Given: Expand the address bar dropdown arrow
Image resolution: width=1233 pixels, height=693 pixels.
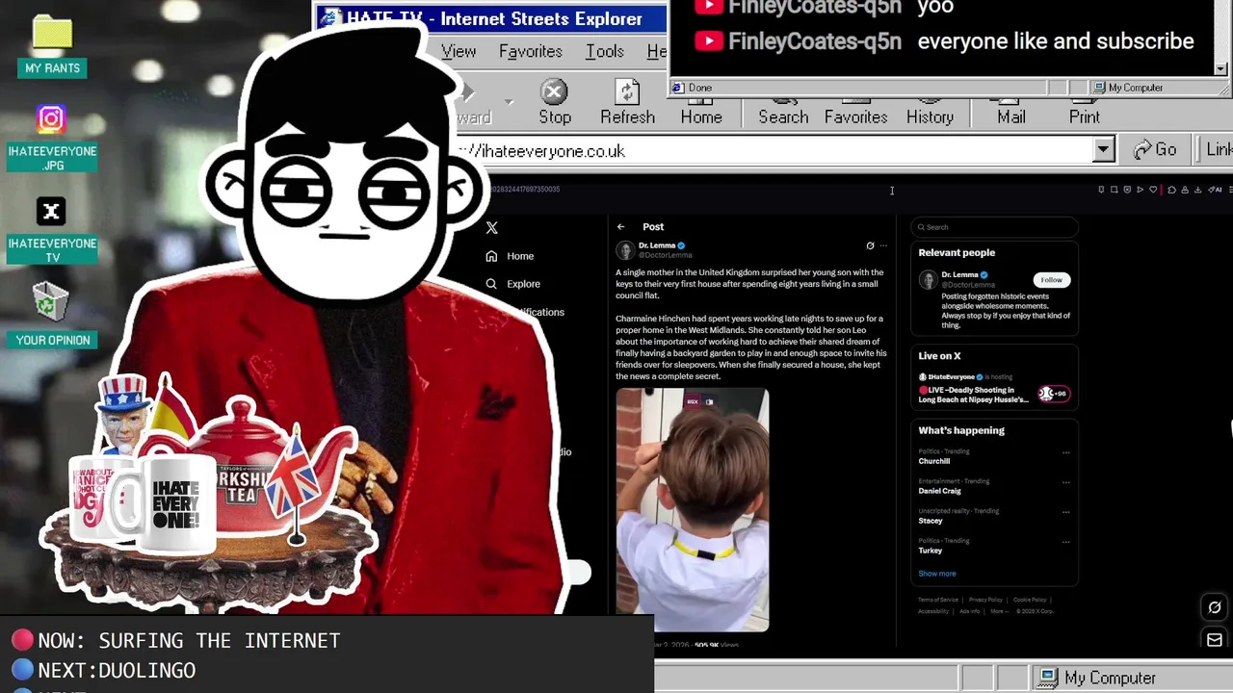Looking at the screenshot, I should click(1103, 150).
